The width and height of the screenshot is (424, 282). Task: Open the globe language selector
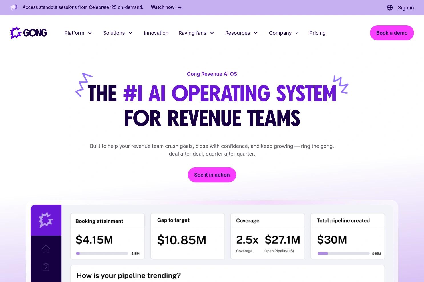(x=390, y=8)
